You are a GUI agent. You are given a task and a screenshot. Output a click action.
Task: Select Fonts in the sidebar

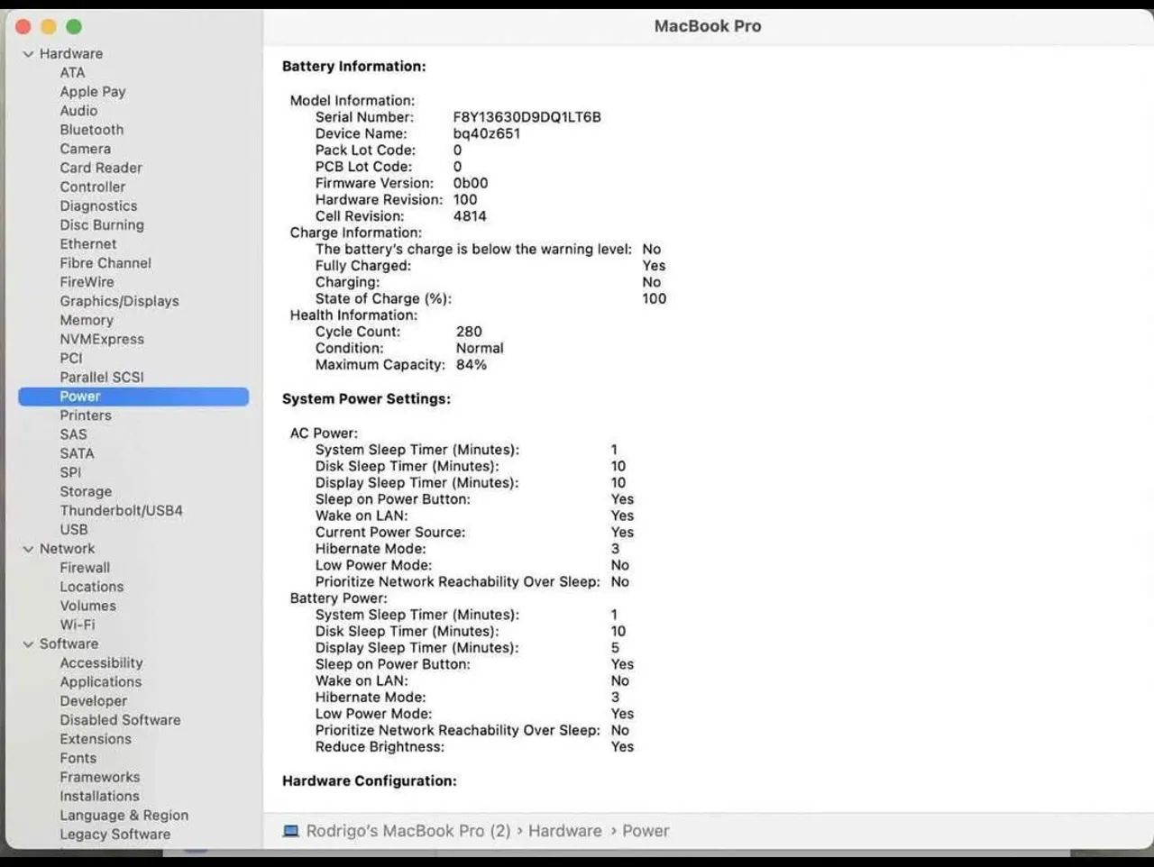click(78, 758)
